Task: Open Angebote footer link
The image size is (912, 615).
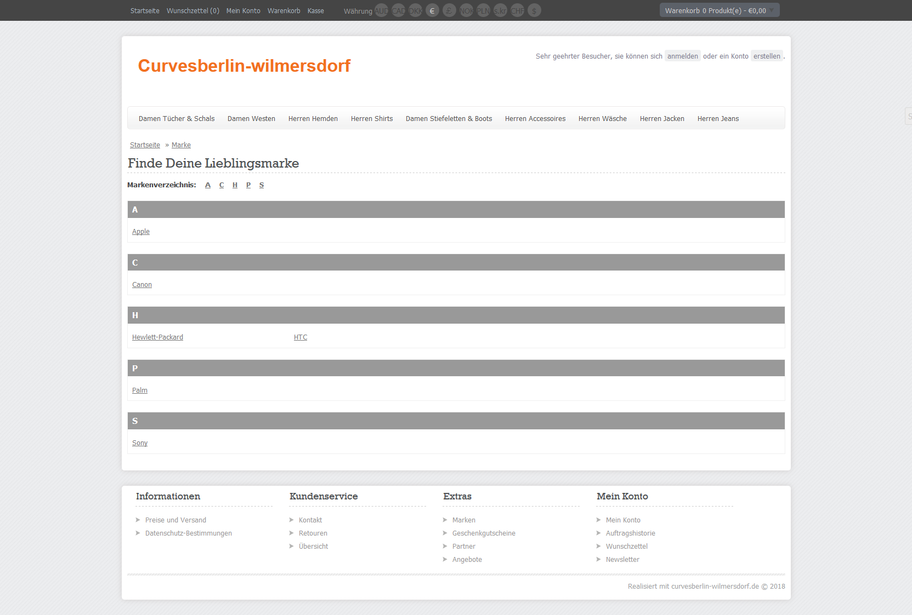Action: 467,559
